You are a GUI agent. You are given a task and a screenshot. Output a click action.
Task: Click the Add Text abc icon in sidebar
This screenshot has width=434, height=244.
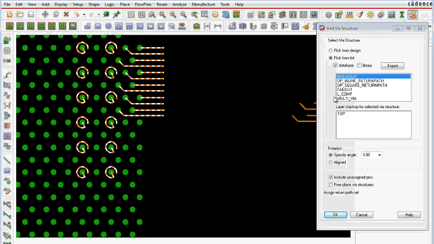(x=7, y=180)
